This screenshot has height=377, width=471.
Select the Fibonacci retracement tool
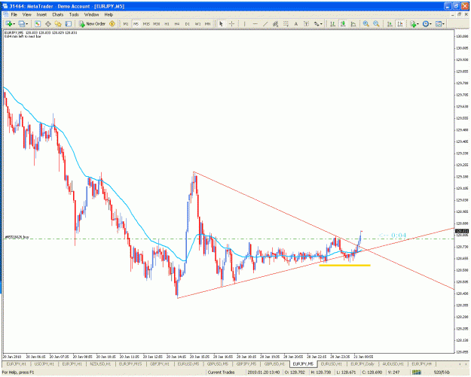(x=286, y=23)
